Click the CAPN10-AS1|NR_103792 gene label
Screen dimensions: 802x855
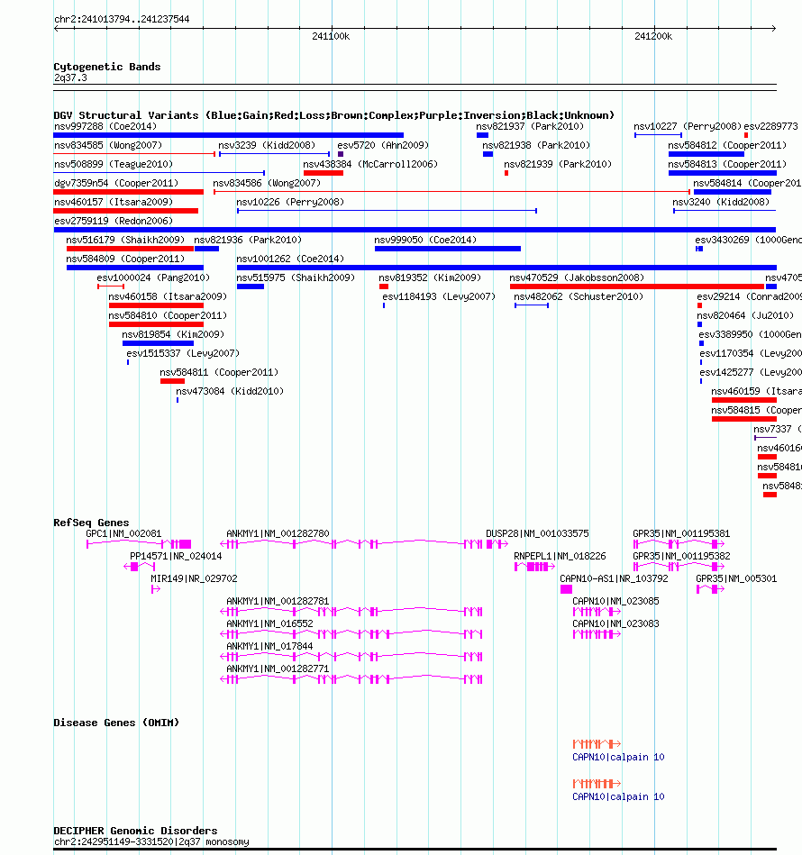pyautogui.click(x=614, y=578)
